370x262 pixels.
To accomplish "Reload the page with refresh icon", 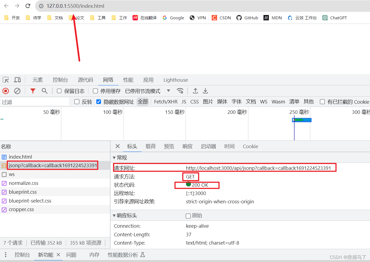I will tap(28, 6).
